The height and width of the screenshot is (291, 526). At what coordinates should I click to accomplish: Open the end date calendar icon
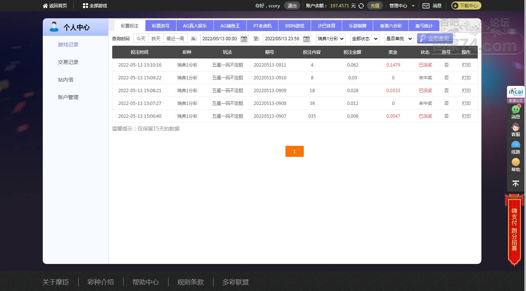pos(306,39)
